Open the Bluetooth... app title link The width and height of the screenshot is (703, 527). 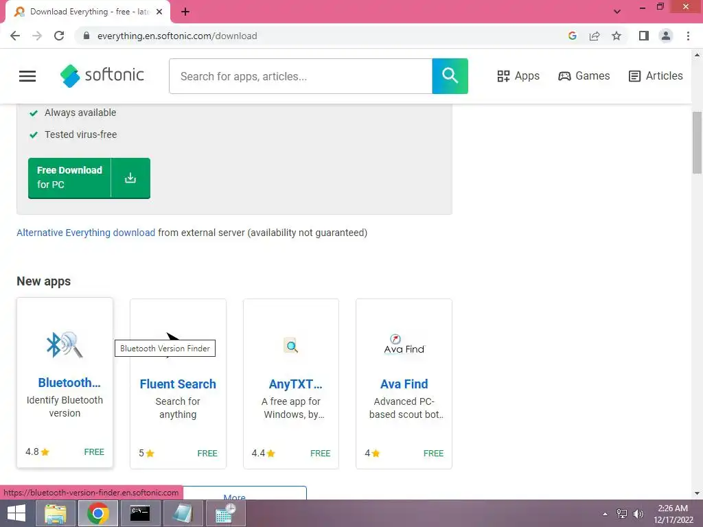click(69, 382)
